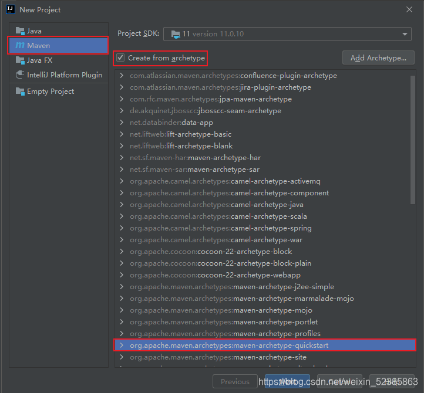Click the Next button
Image resolution: width=424 pixels, height=393 pixels.
tap(287, 381)
